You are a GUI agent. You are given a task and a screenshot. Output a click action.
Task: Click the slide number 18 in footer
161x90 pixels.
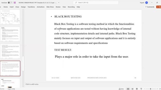pyautogui.click(x=135, y=78)
